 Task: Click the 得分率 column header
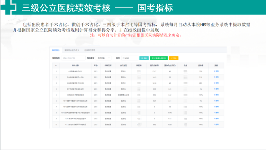coord(201,66)
